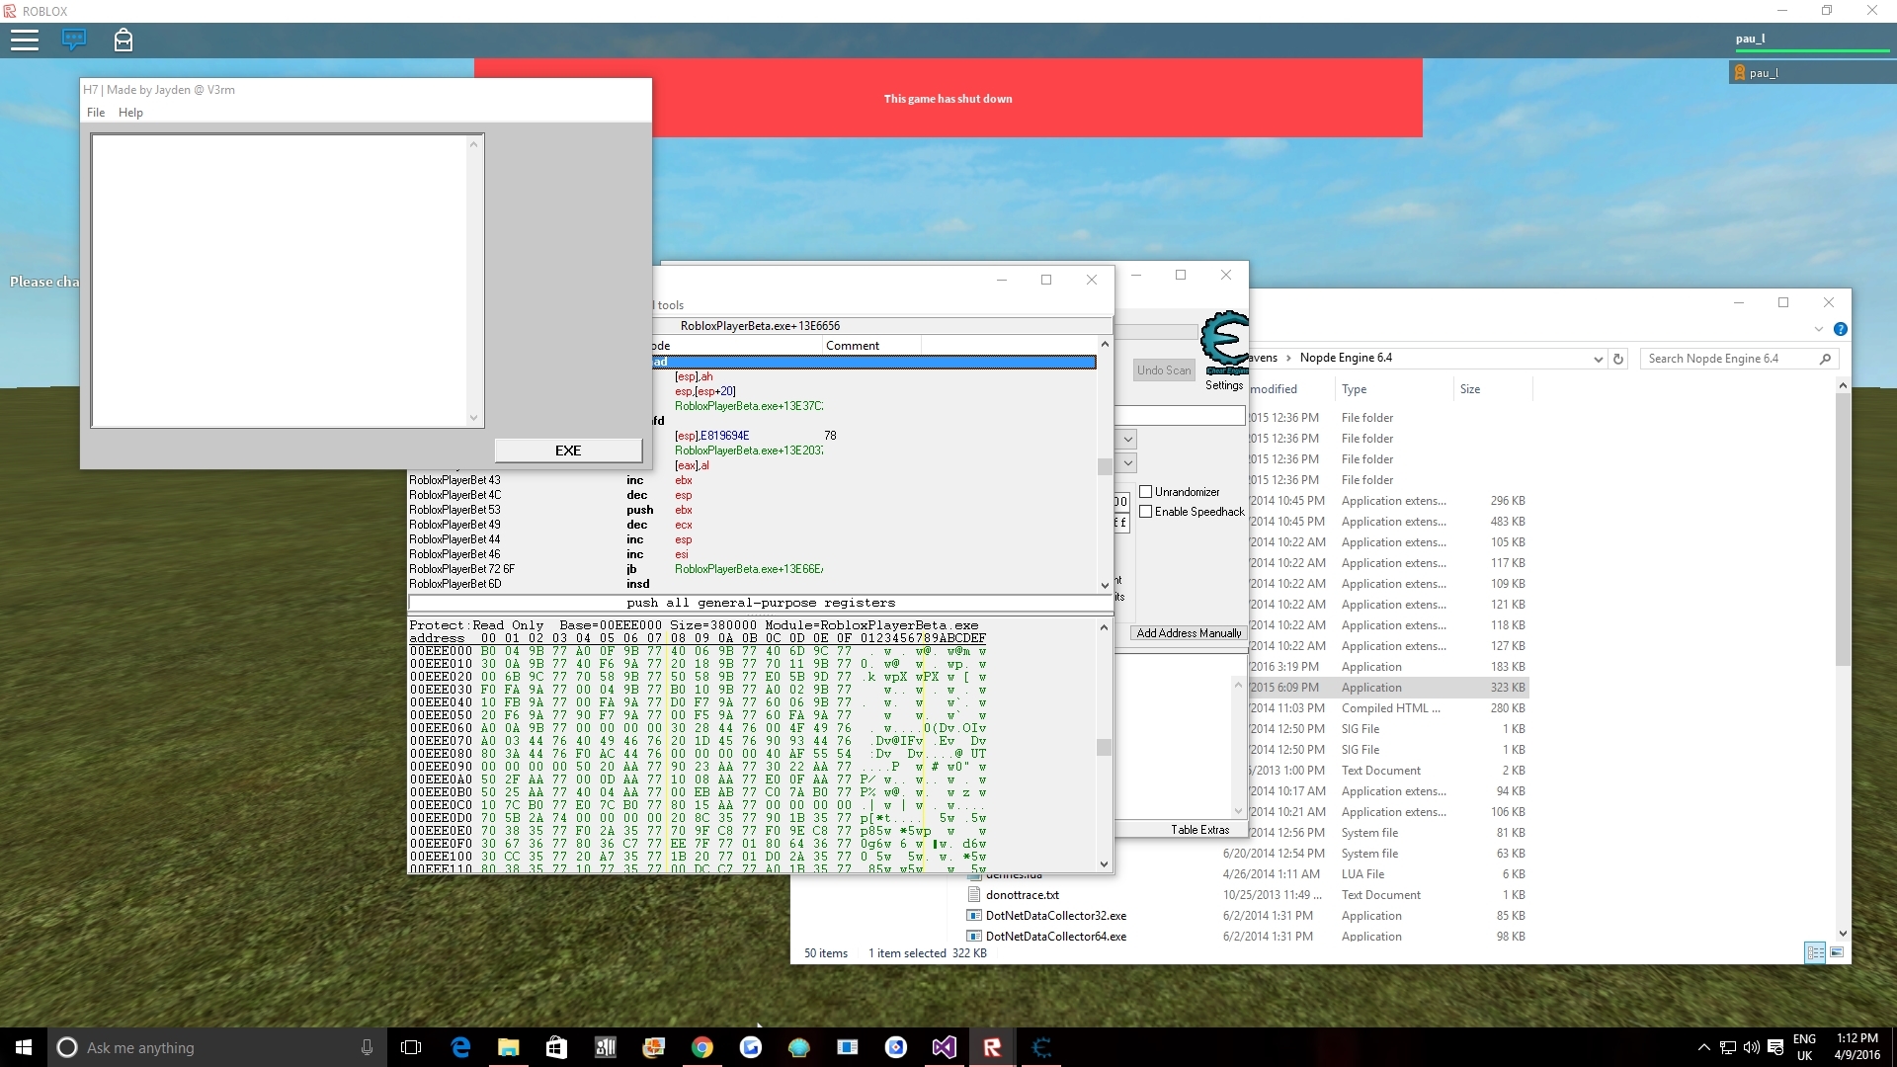
Task: Open Help menu in H7 window
Action: click(x=130, y=113)
